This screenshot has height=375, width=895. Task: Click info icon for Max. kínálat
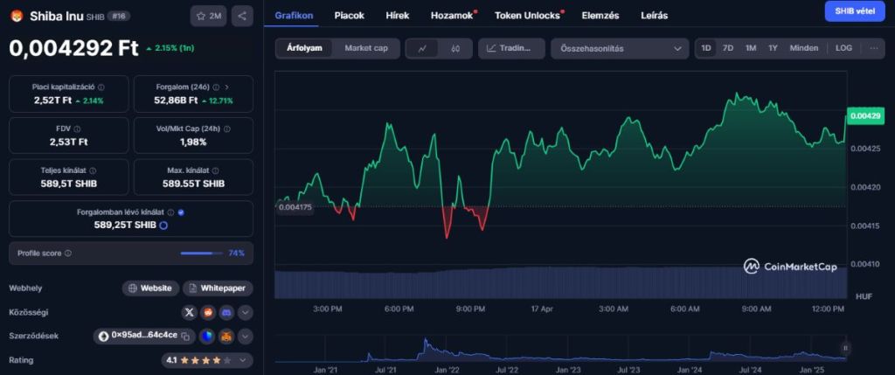213,170
